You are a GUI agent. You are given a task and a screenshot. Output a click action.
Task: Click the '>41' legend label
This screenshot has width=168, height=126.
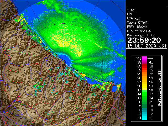pos(138,59)
